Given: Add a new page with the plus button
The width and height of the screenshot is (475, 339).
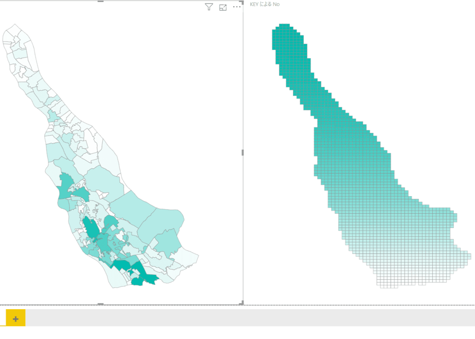Looking at the screenshot, I should [x=15, y=318].
